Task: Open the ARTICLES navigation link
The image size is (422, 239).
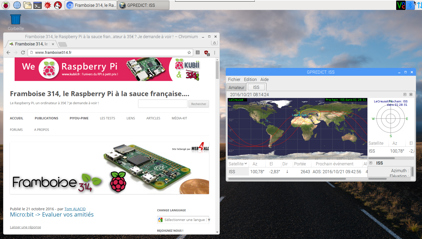Action: coord(153,118)
